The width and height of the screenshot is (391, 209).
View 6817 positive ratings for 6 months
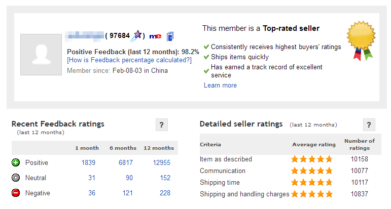point(126,162)
